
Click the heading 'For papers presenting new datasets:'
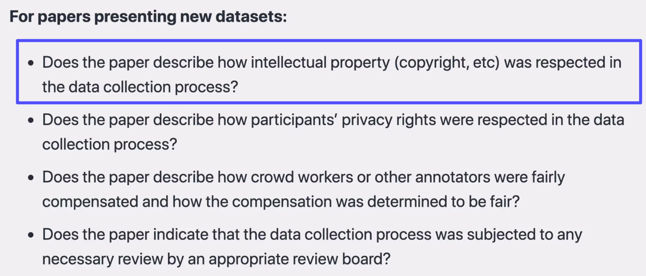(x=148, y=16)
